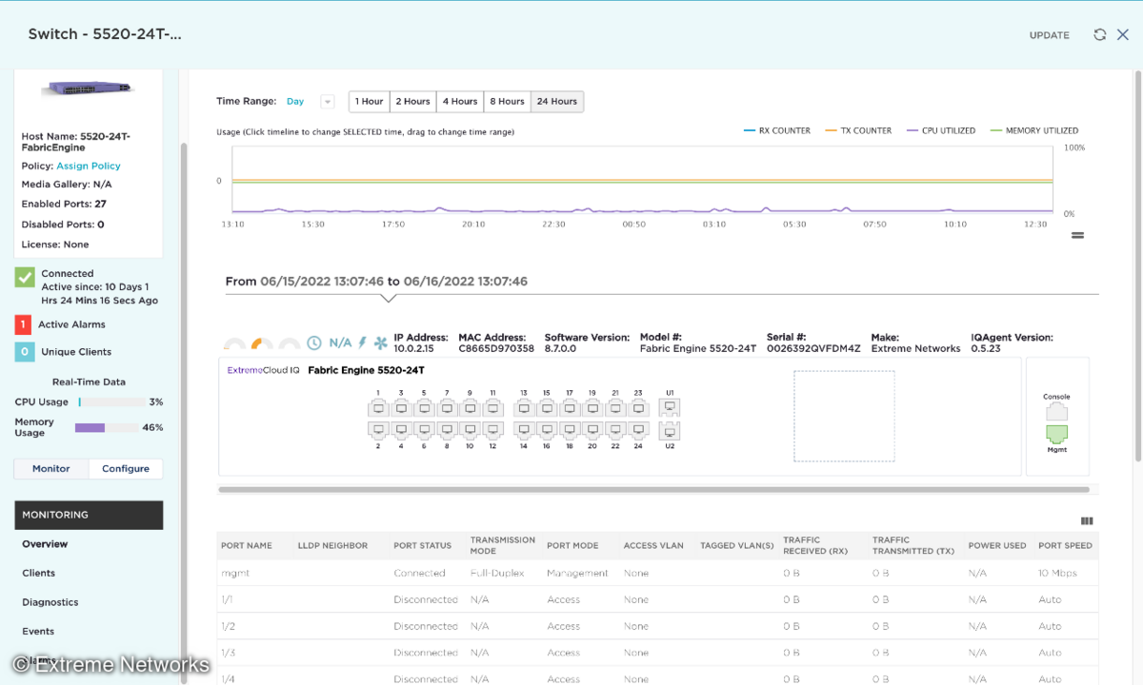Select port 22 on the switch diagram
This screenshot has height=685, width=1143.
point(615,429)
